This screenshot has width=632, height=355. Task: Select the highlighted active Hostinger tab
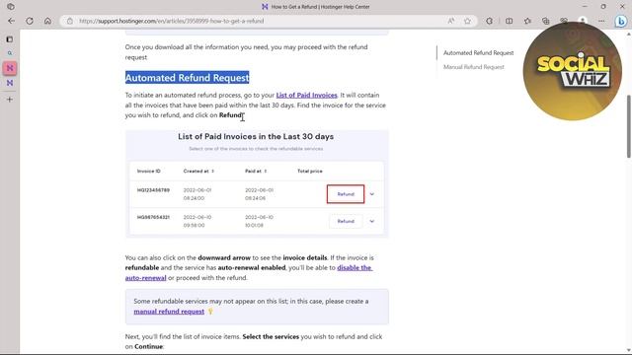[10, 68]
